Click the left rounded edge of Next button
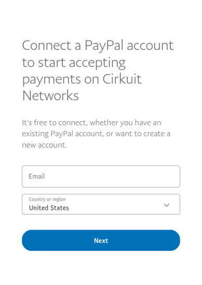 click(28, 240)
